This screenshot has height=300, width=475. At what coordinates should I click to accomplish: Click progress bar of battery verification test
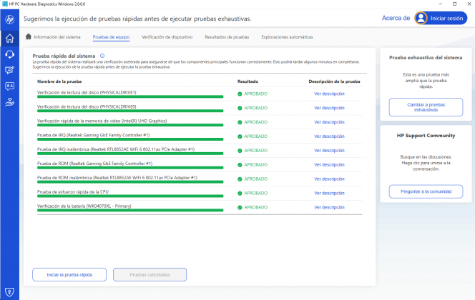(x=130, y=210)
